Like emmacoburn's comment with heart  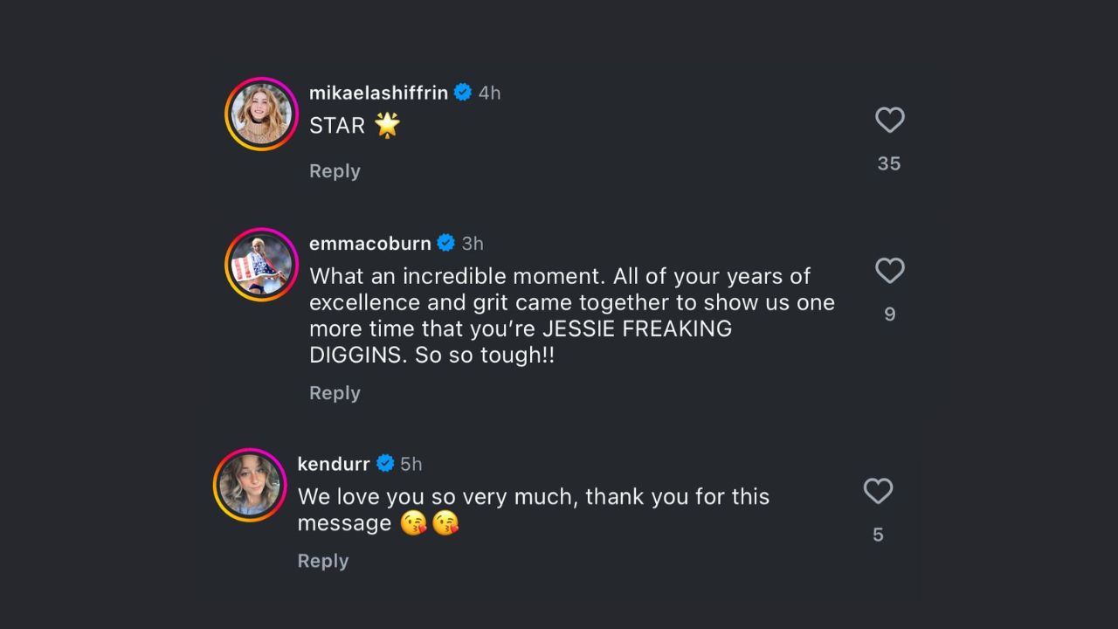click(x=889, y=271)
